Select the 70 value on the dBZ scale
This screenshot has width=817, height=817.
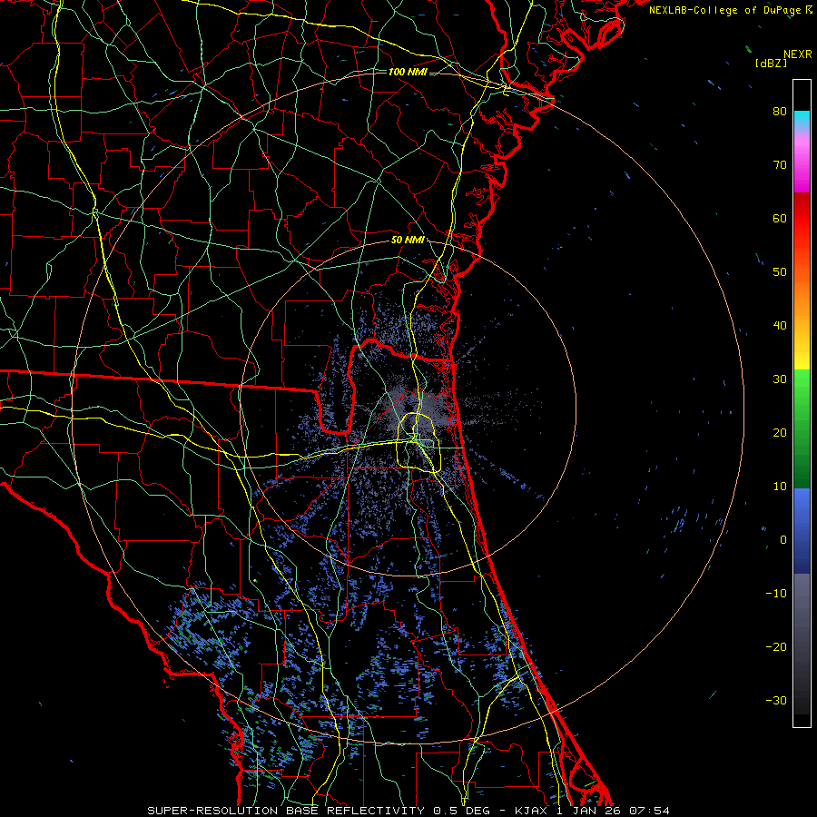[780, 164]
